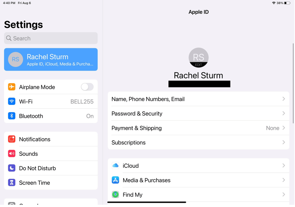Open Bluetooth settings row
The height and width of the screenshot is (207, 295).
click(51, 116)
